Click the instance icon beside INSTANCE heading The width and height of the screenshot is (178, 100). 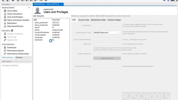[x=12, y=31]
